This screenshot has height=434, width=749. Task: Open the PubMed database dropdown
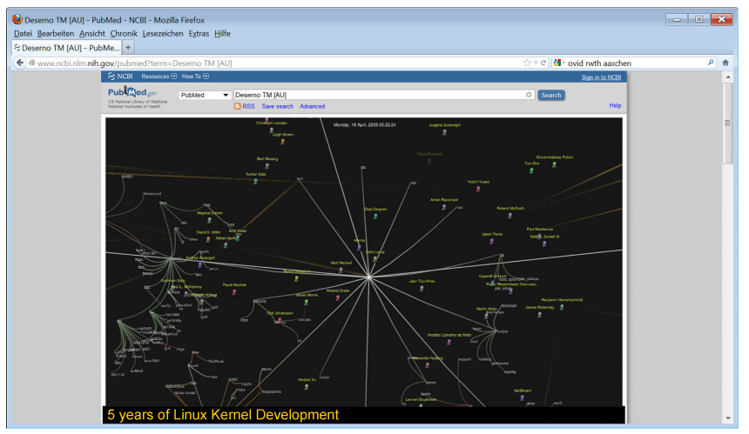(204, 95)
